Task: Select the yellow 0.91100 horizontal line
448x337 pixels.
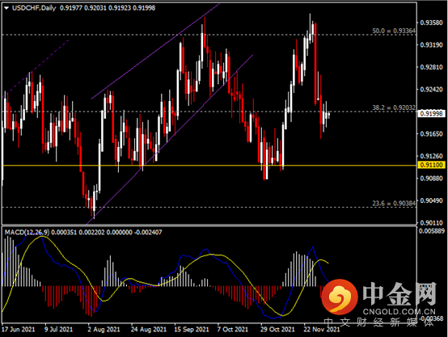Action: (x=209, y=166)
